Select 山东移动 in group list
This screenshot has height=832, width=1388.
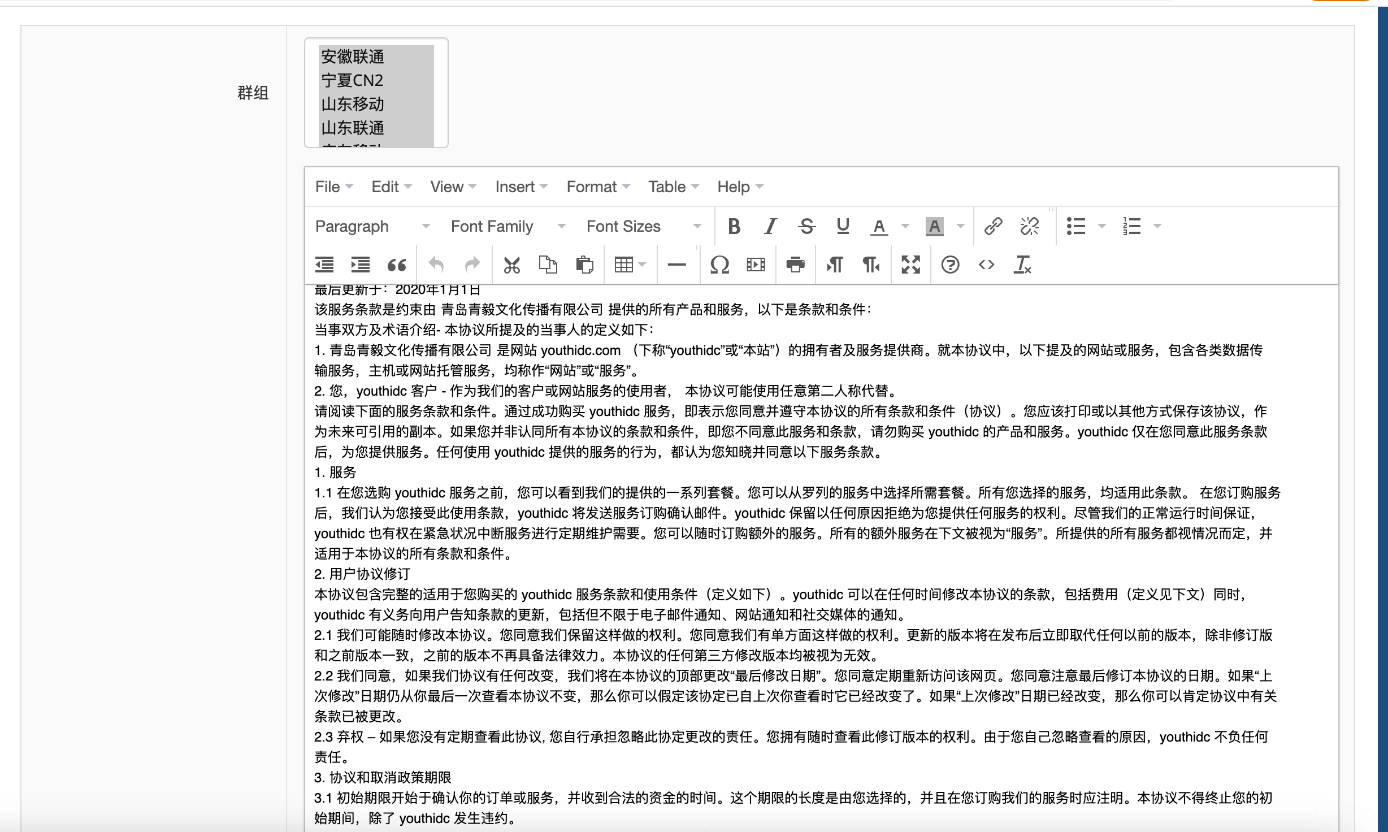pyautogui.click(x=376, y=105)
